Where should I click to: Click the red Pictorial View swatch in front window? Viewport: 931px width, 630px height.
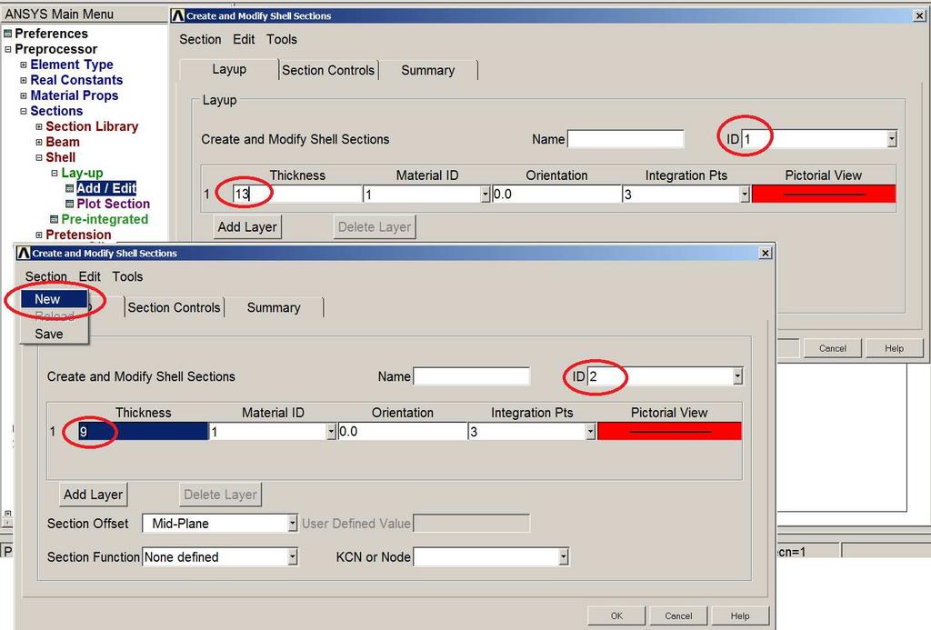(669, 431)
